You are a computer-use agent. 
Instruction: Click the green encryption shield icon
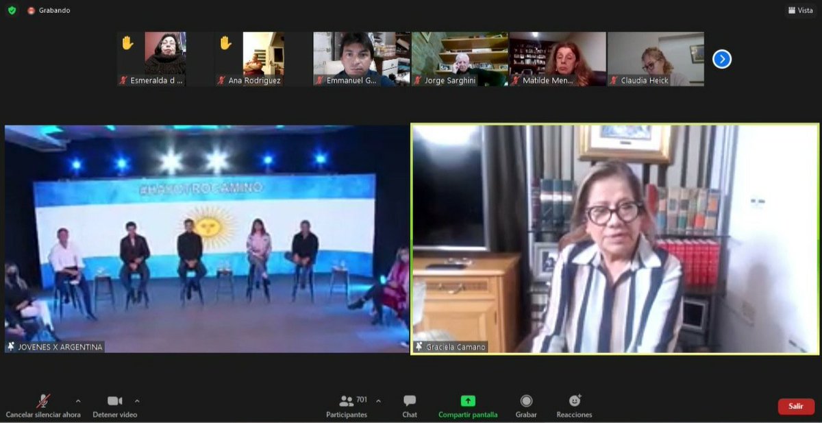pyautogui.click(x=12, y=10)
